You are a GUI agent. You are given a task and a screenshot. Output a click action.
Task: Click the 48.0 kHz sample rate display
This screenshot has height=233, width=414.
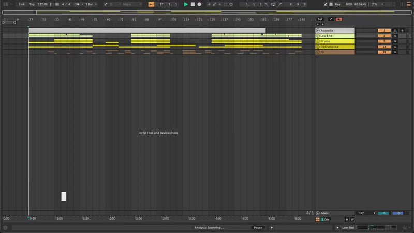point(360,4)
